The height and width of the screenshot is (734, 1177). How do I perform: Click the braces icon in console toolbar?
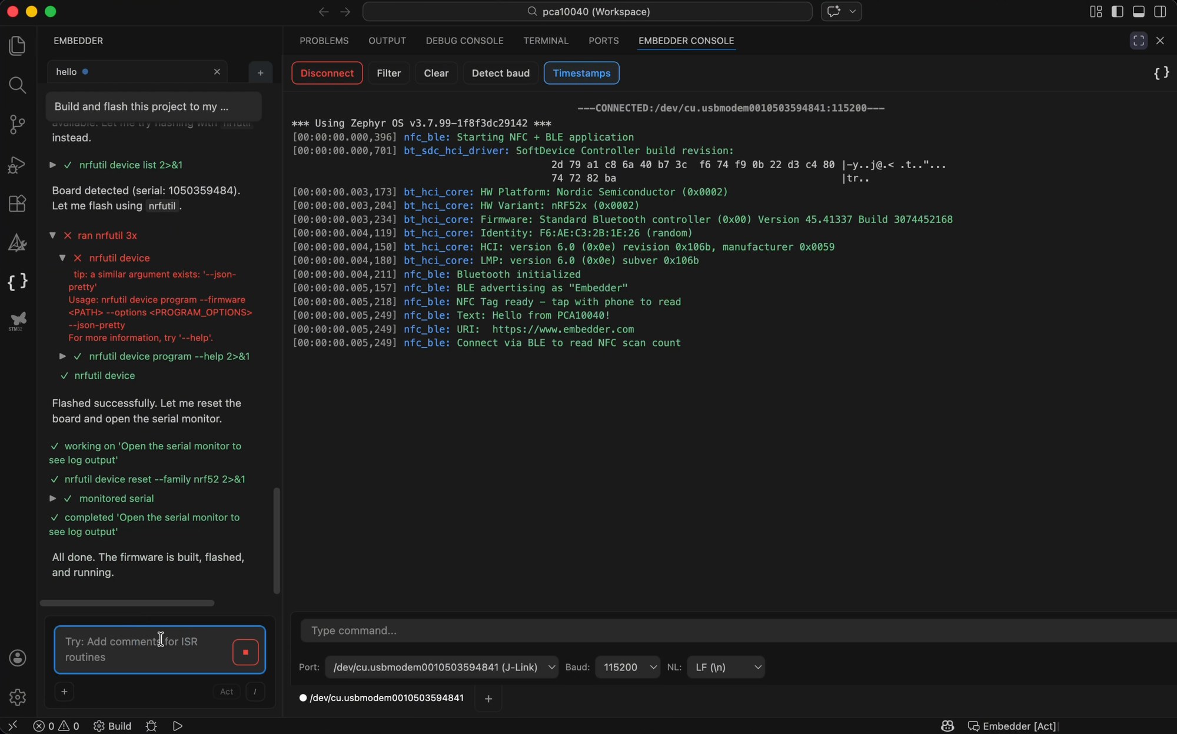[1161, 73]
